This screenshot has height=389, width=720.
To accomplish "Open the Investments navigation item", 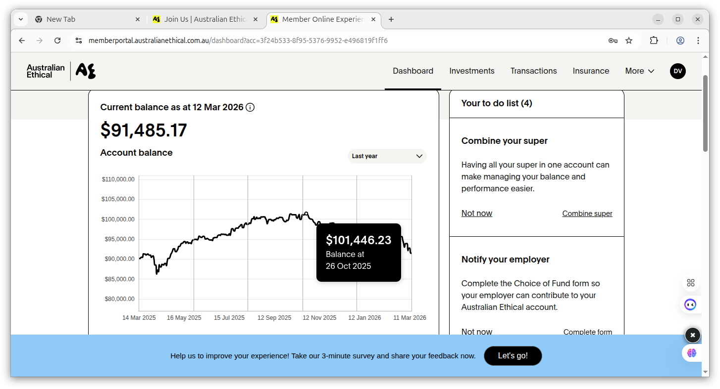I will [471, 71].
